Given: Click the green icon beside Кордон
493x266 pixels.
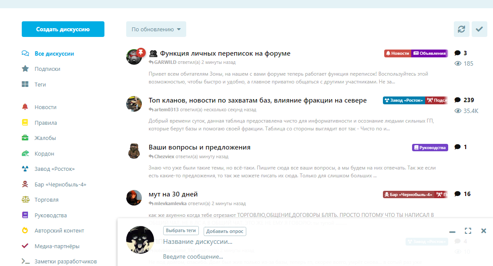Looking at the screenshot, I should pos(25,153).
